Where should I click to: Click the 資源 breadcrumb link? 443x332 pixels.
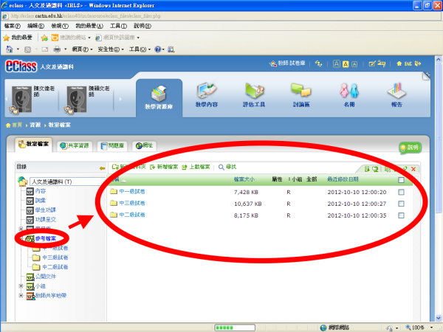pos(35,125)
